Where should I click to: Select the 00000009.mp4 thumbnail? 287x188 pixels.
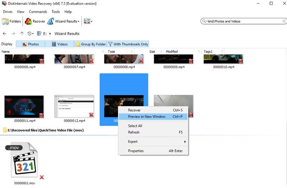pyautogui.click(x=174, y=59)
